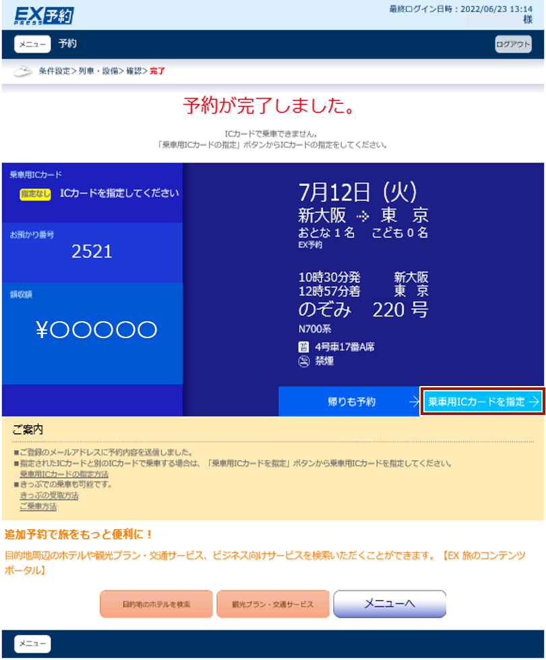Click the 乗車用ICカードを指定 button
The image size is (546, 660).
(483, 402)
